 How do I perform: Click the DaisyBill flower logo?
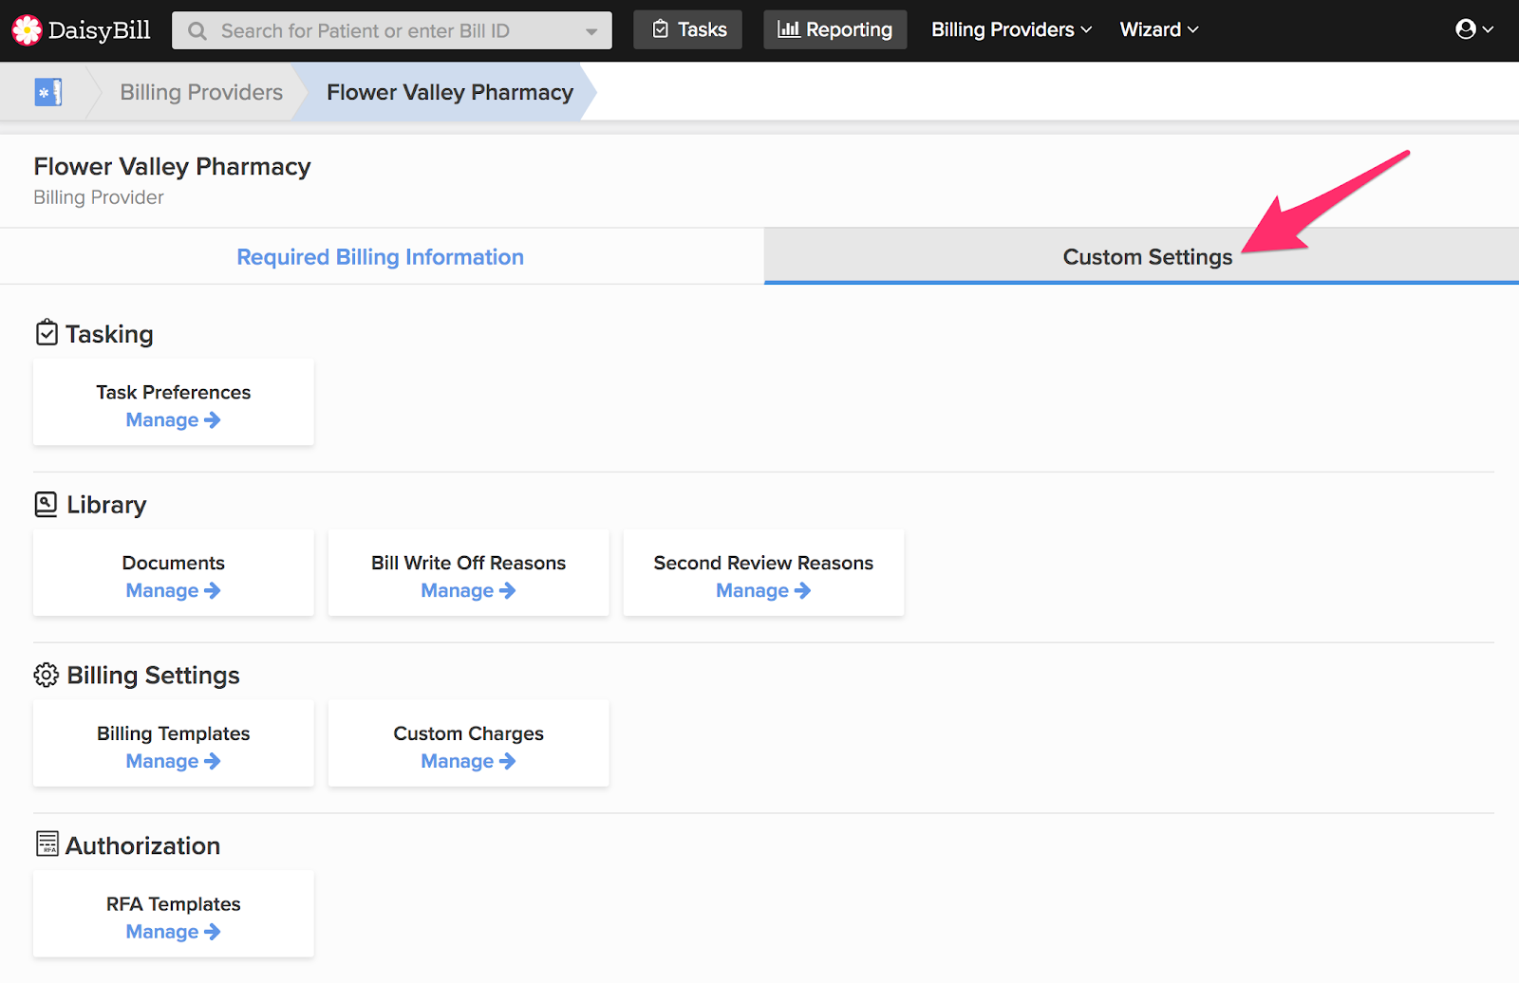[x=27, y=30]
